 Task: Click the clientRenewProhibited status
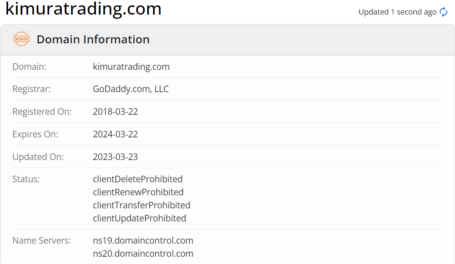138,192
